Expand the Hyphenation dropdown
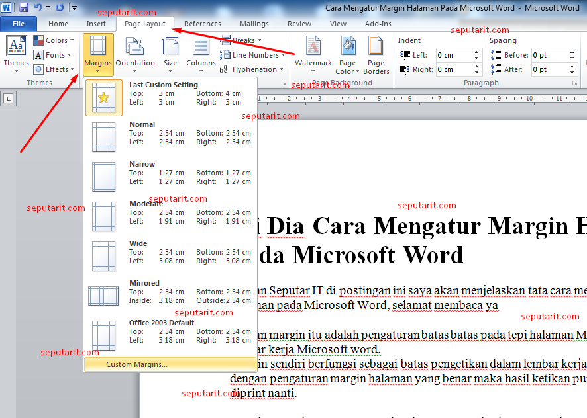This screenshot has height=418, width=587. click(252, 69)
